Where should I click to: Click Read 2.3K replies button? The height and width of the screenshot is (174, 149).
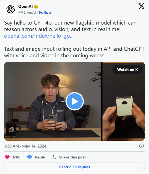[74, 167]
